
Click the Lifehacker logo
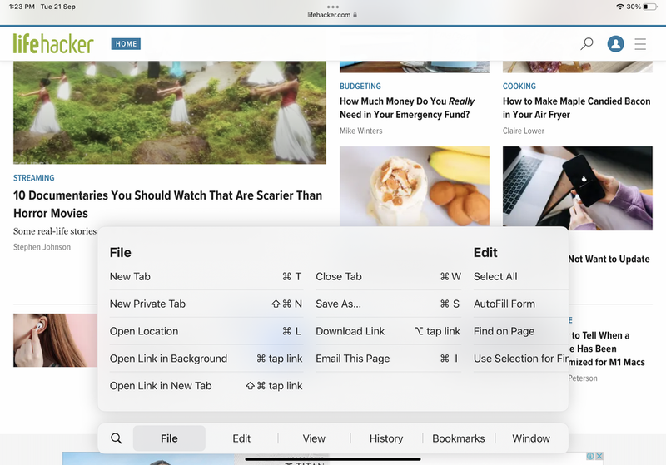pyautogui.click(x=53, y=44)
